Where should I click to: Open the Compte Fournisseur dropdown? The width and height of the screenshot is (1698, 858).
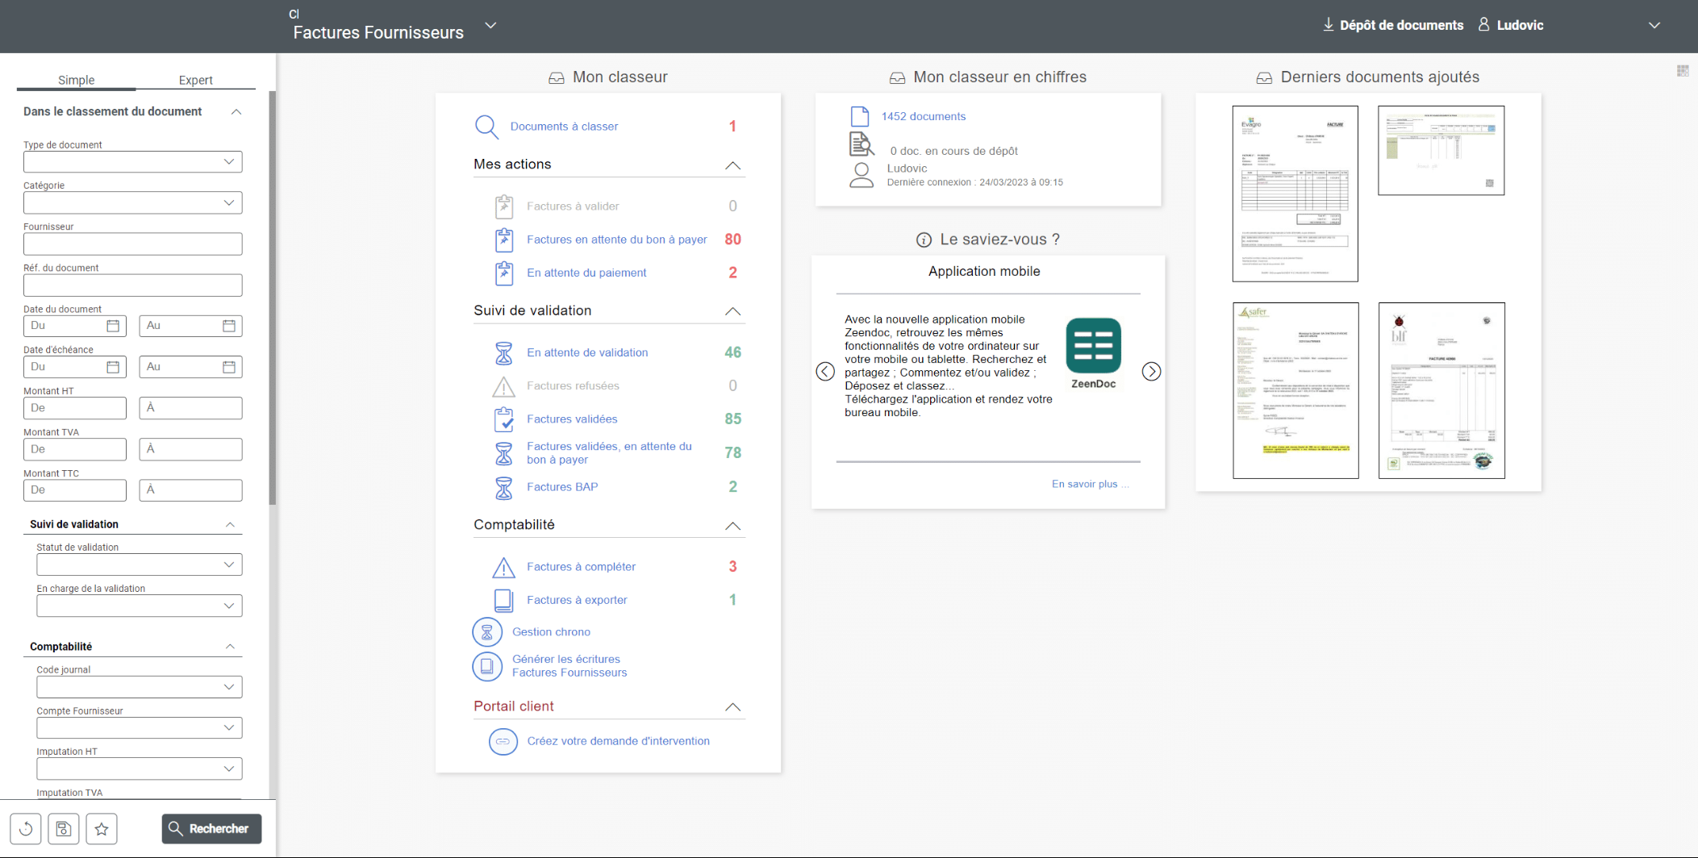(x=140, y=728)
